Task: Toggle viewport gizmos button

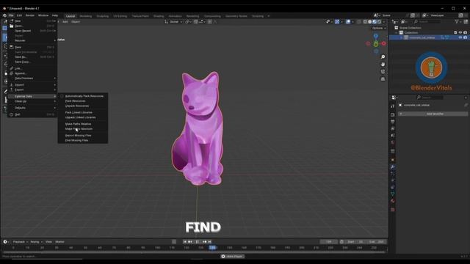Action: pos(337,22)
